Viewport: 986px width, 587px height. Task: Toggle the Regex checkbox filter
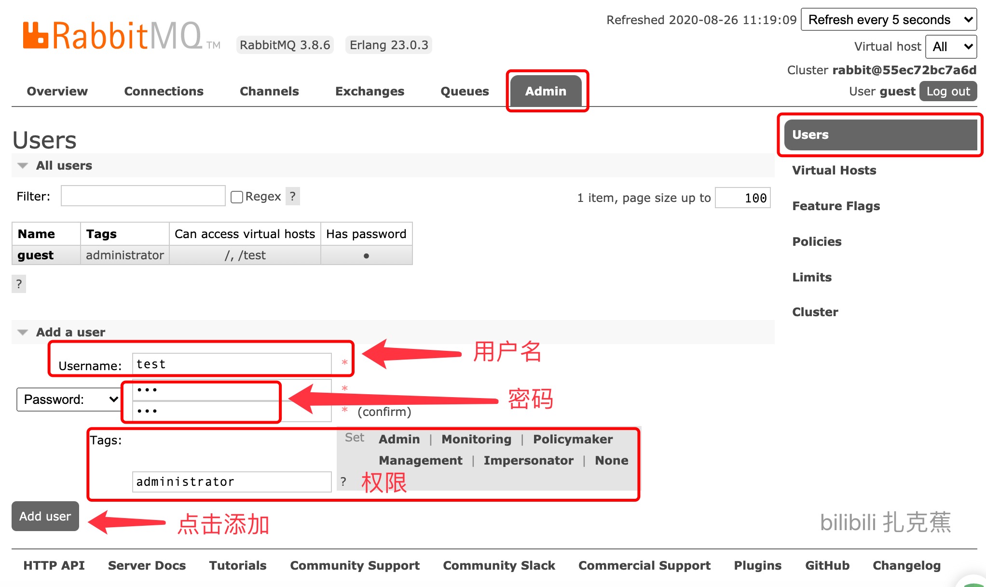click(236, 196)
